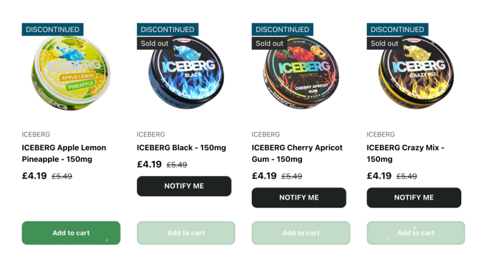The width and height of the screenshot is (487, 257).
Task: Open the ICEBERG Black can image
Action: click(186, 73)
